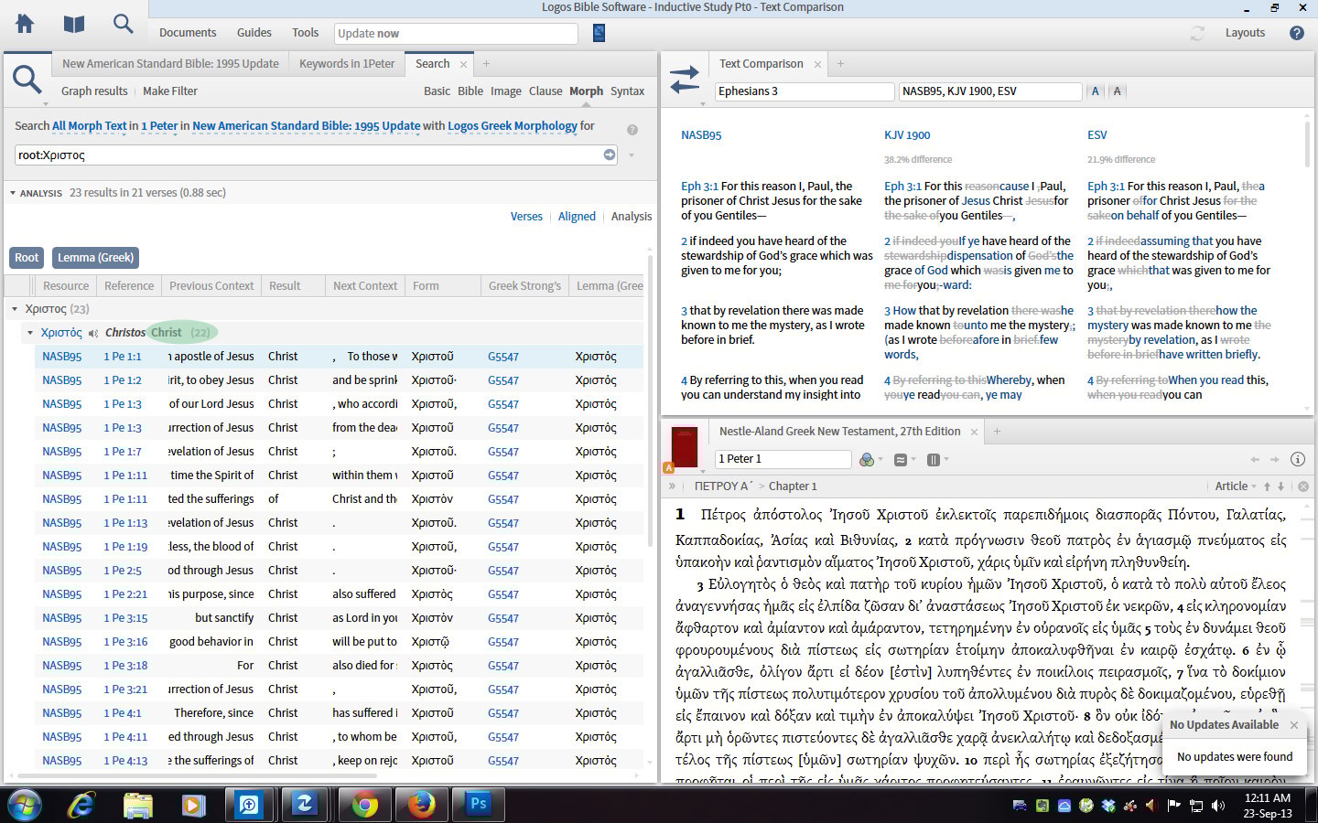
Task: Click the Update now command box
Action: [x=456, y=34]
